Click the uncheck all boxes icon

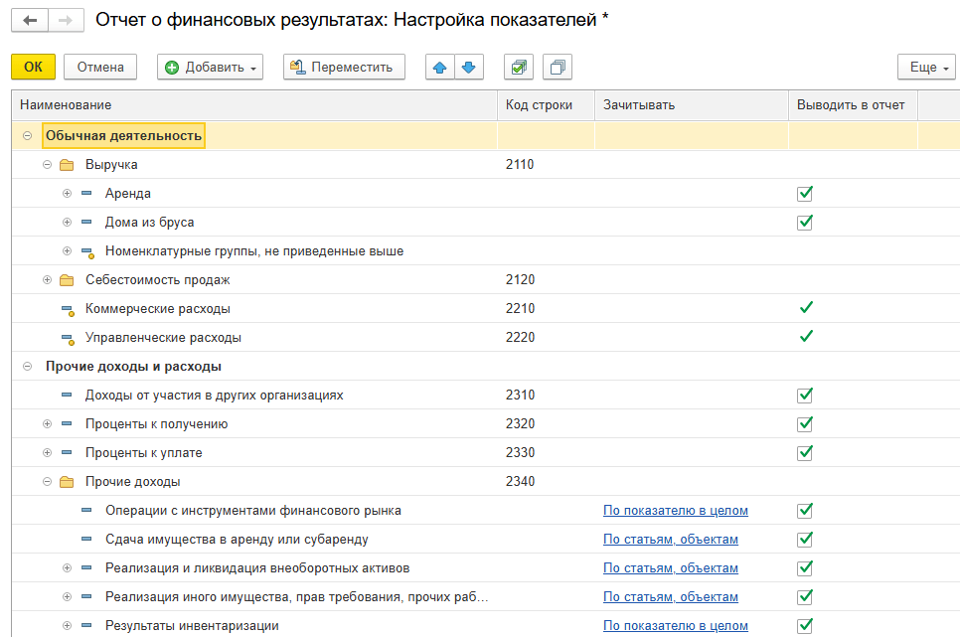[557, 68]
